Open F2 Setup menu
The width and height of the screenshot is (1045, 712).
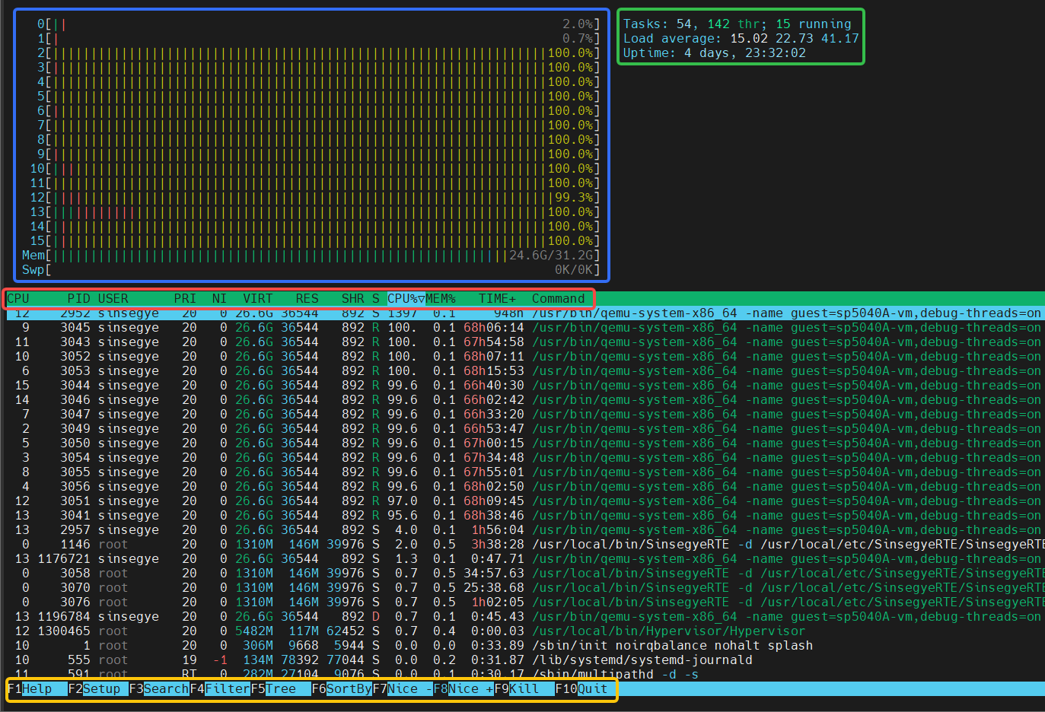pos(97,689)
